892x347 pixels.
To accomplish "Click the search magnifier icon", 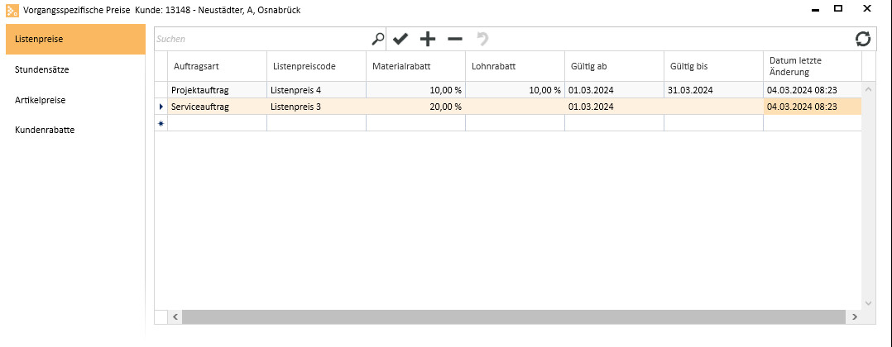I will (377, 39).
